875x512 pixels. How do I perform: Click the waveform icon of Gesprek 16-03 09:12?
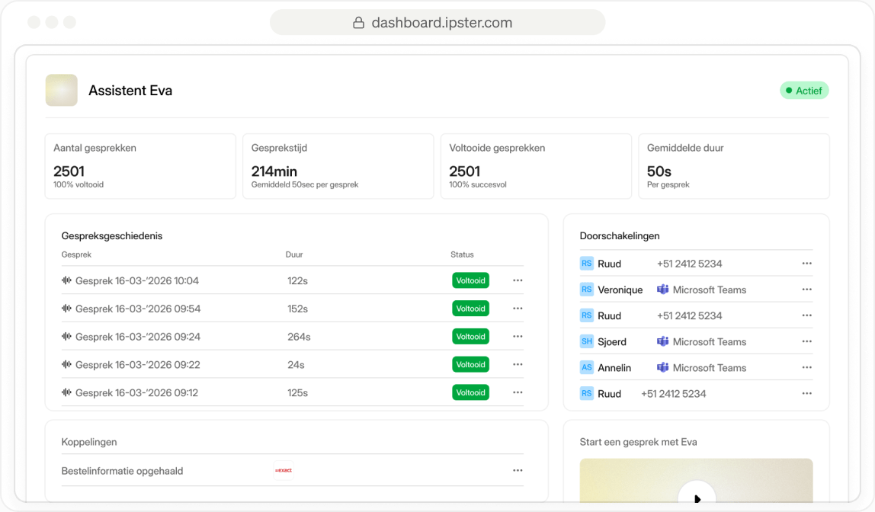click(x=66, y=392)
